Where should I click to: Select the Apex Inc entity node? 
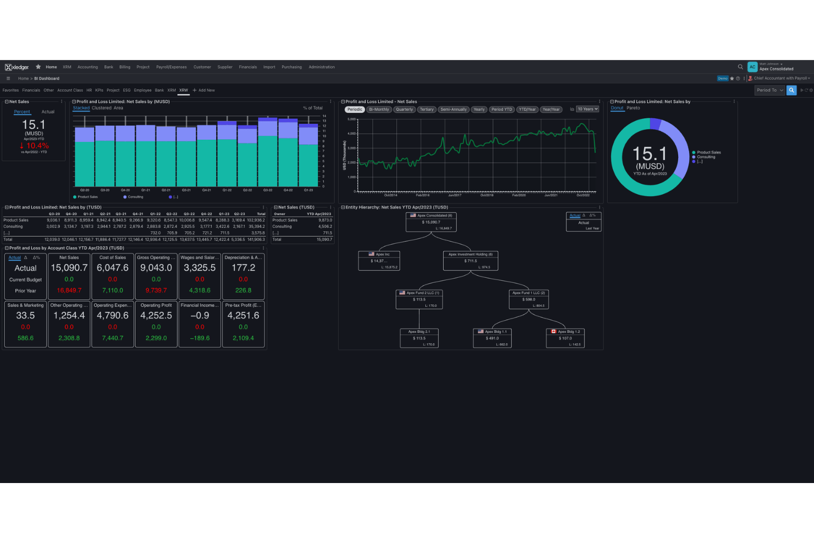point(379,261)
